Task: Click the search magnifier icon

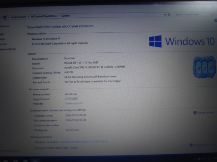Action: click(x=213, y=15)
